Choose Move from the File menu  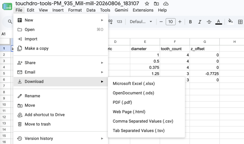click(x=61, y=105)
